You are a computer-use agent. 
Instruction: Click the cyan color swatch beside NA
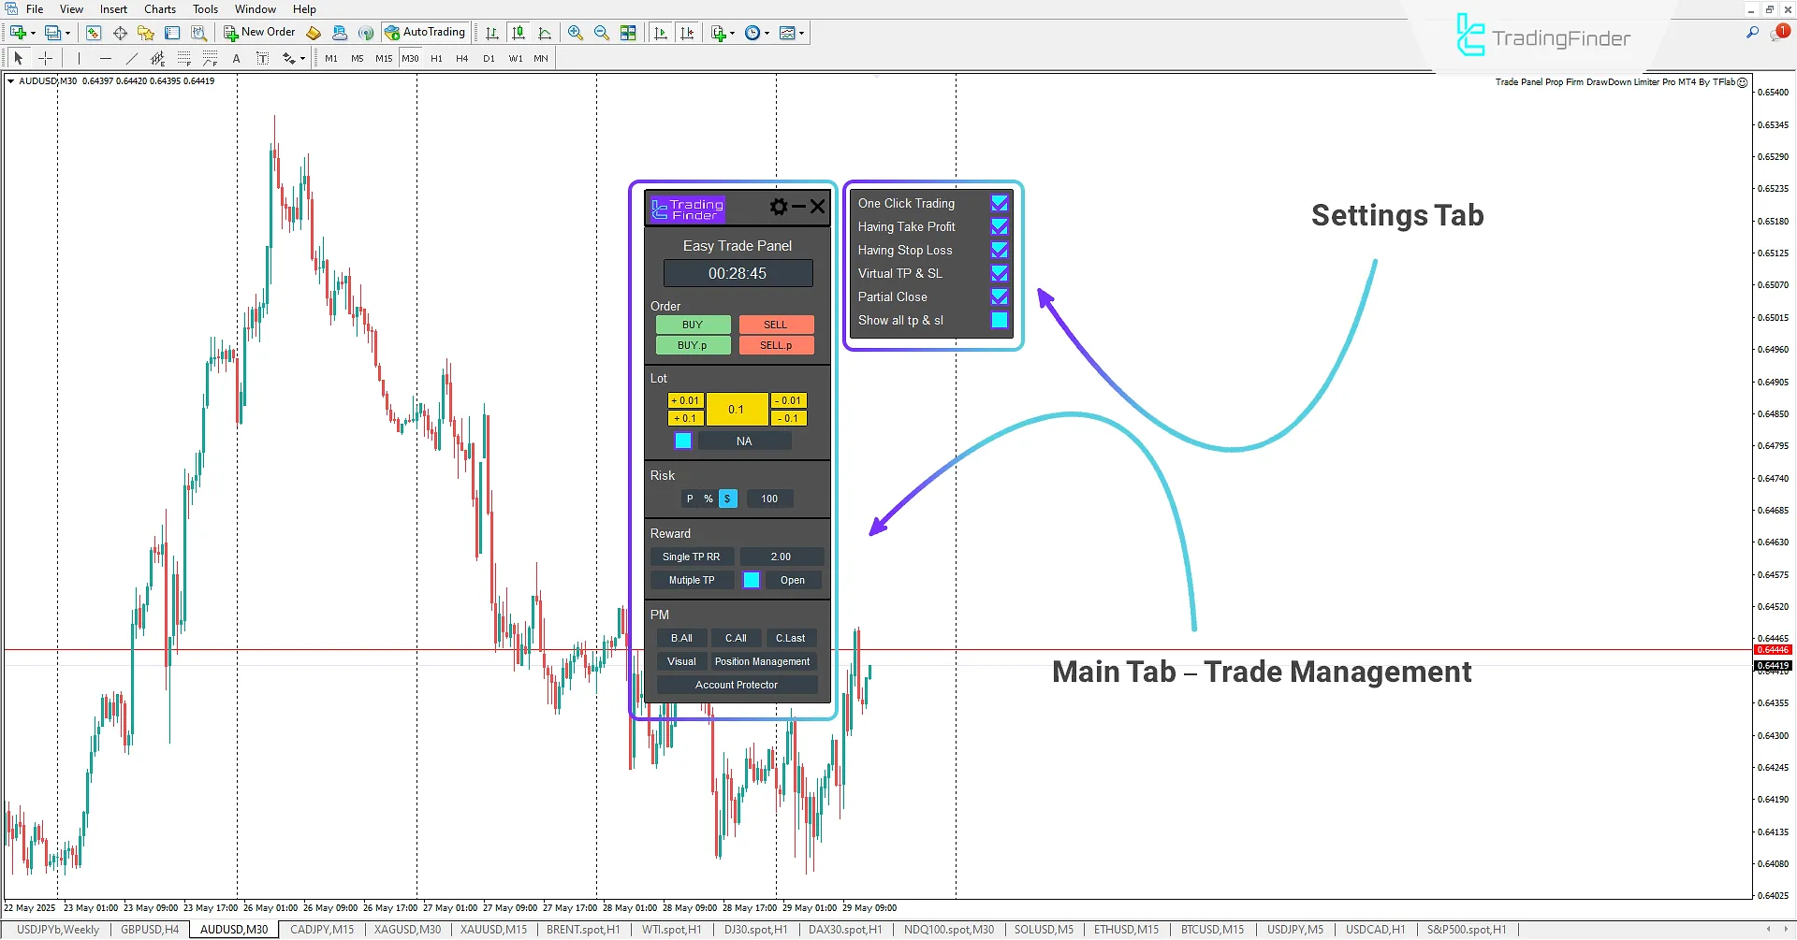(x=682, y=441)
